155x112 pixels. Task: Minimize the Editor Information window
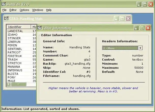point(136,28)
